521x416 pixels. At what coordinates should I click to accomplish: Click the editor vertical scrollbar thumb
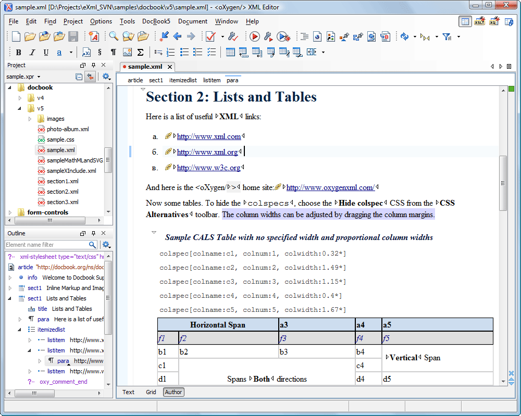(503, 183)
